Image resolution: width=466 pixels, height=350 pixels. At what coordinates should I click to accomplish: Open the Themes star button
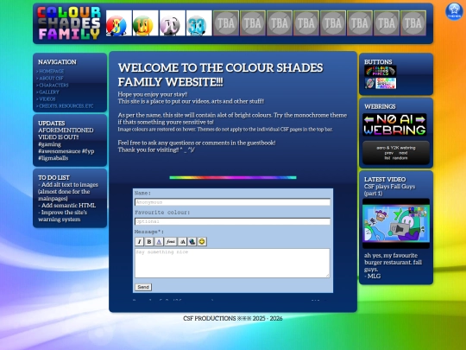pos(454,11)
